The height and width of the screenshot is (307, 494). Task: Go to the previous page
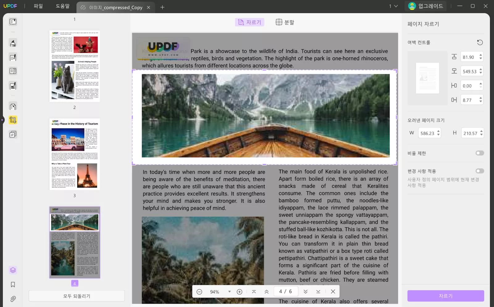(x=266, y=292)
